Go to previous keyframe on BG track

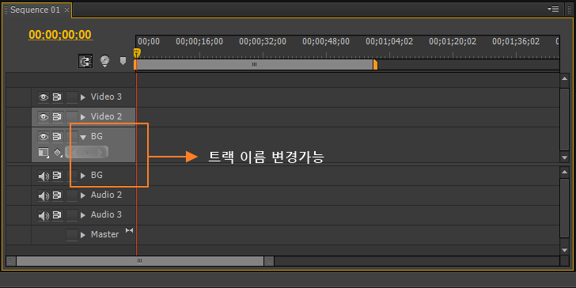tap(73, 152)
